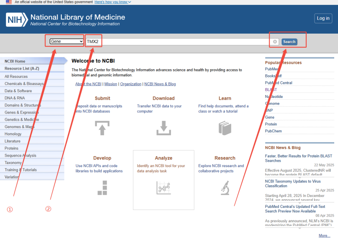
Task: Click the Submit heading
Action: [x=102, y=98]
